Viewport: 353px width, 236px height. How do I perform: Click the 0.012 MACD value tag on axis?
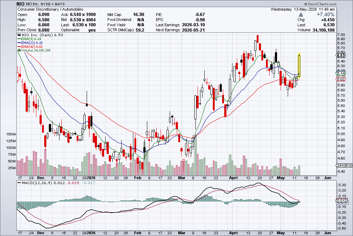342,200
